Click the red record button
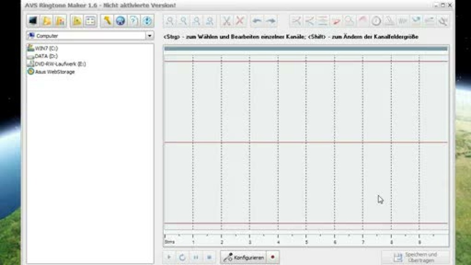Image resolution: width=471 pixels, height=265 pixels. tap(273, 257)
